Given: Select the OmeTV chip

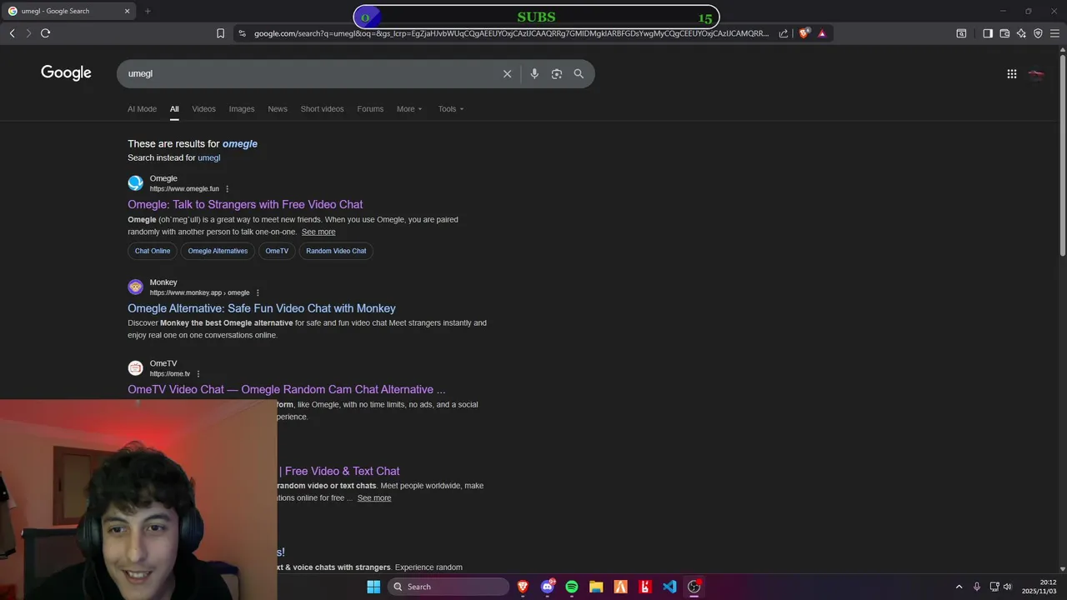Looking at the screenshot, I should coord(277,251).
